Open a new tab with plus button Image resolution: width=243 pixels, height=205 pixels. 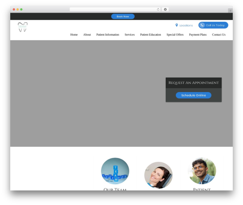point(230,11)
